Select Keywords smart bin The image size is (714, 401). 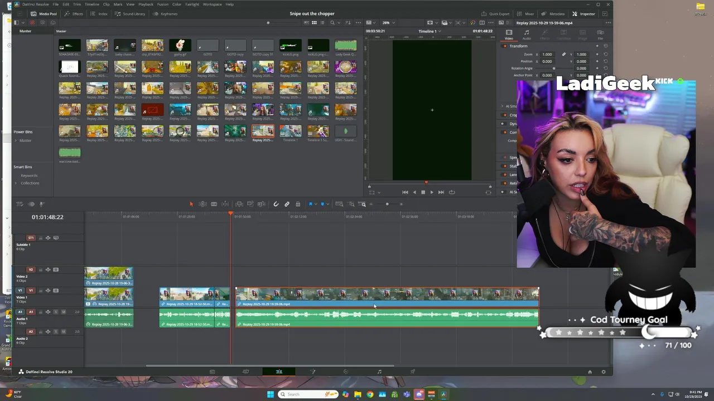coord(29,175)
